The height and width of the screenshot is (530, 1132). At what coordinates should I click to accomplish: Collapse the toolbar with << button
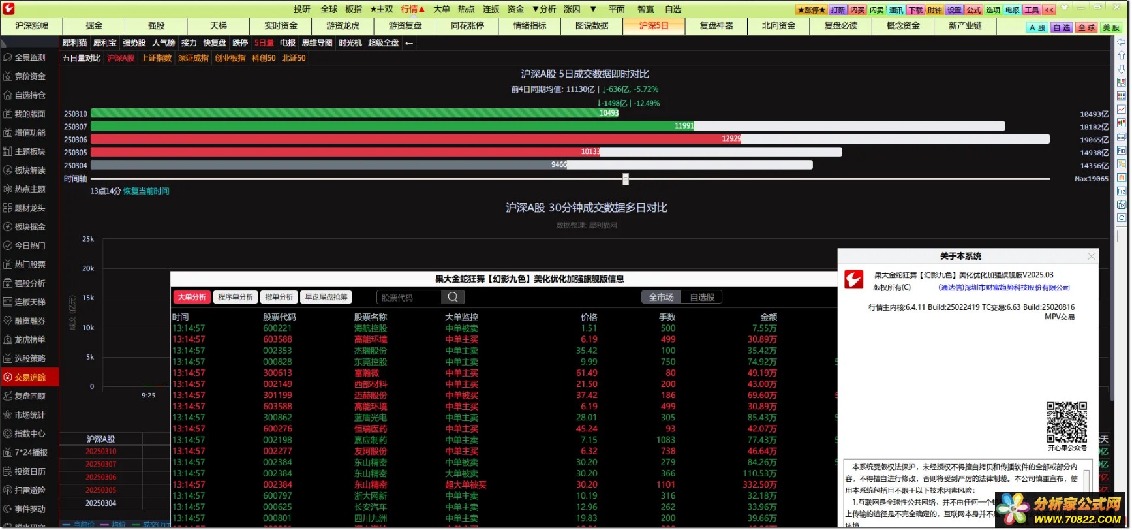[x=1049, y=10]
